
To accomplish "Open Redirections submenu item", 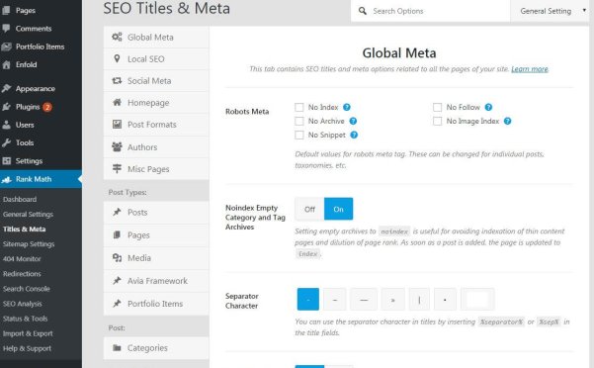I will [x=22, y=274].
